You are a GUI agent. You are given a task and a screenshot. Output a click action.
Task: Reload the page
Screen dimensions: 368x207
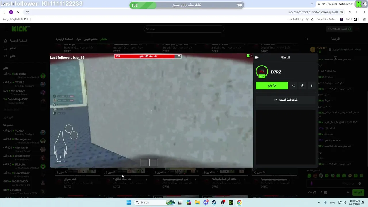point(350,12)
